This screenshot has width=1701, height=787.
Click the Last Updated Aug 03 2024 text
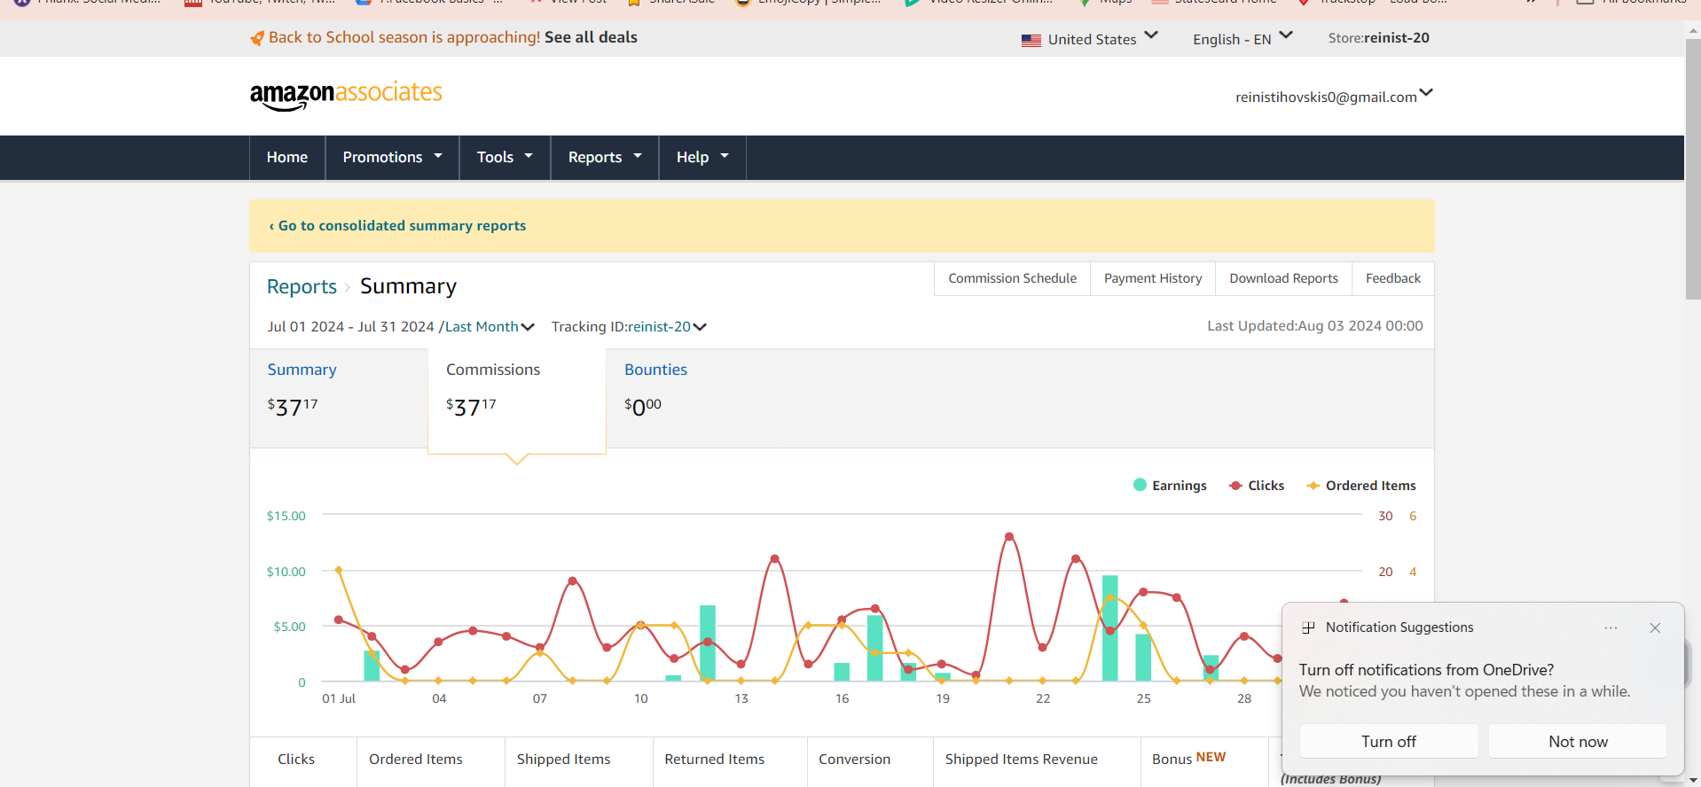[x=1314, y=326]
